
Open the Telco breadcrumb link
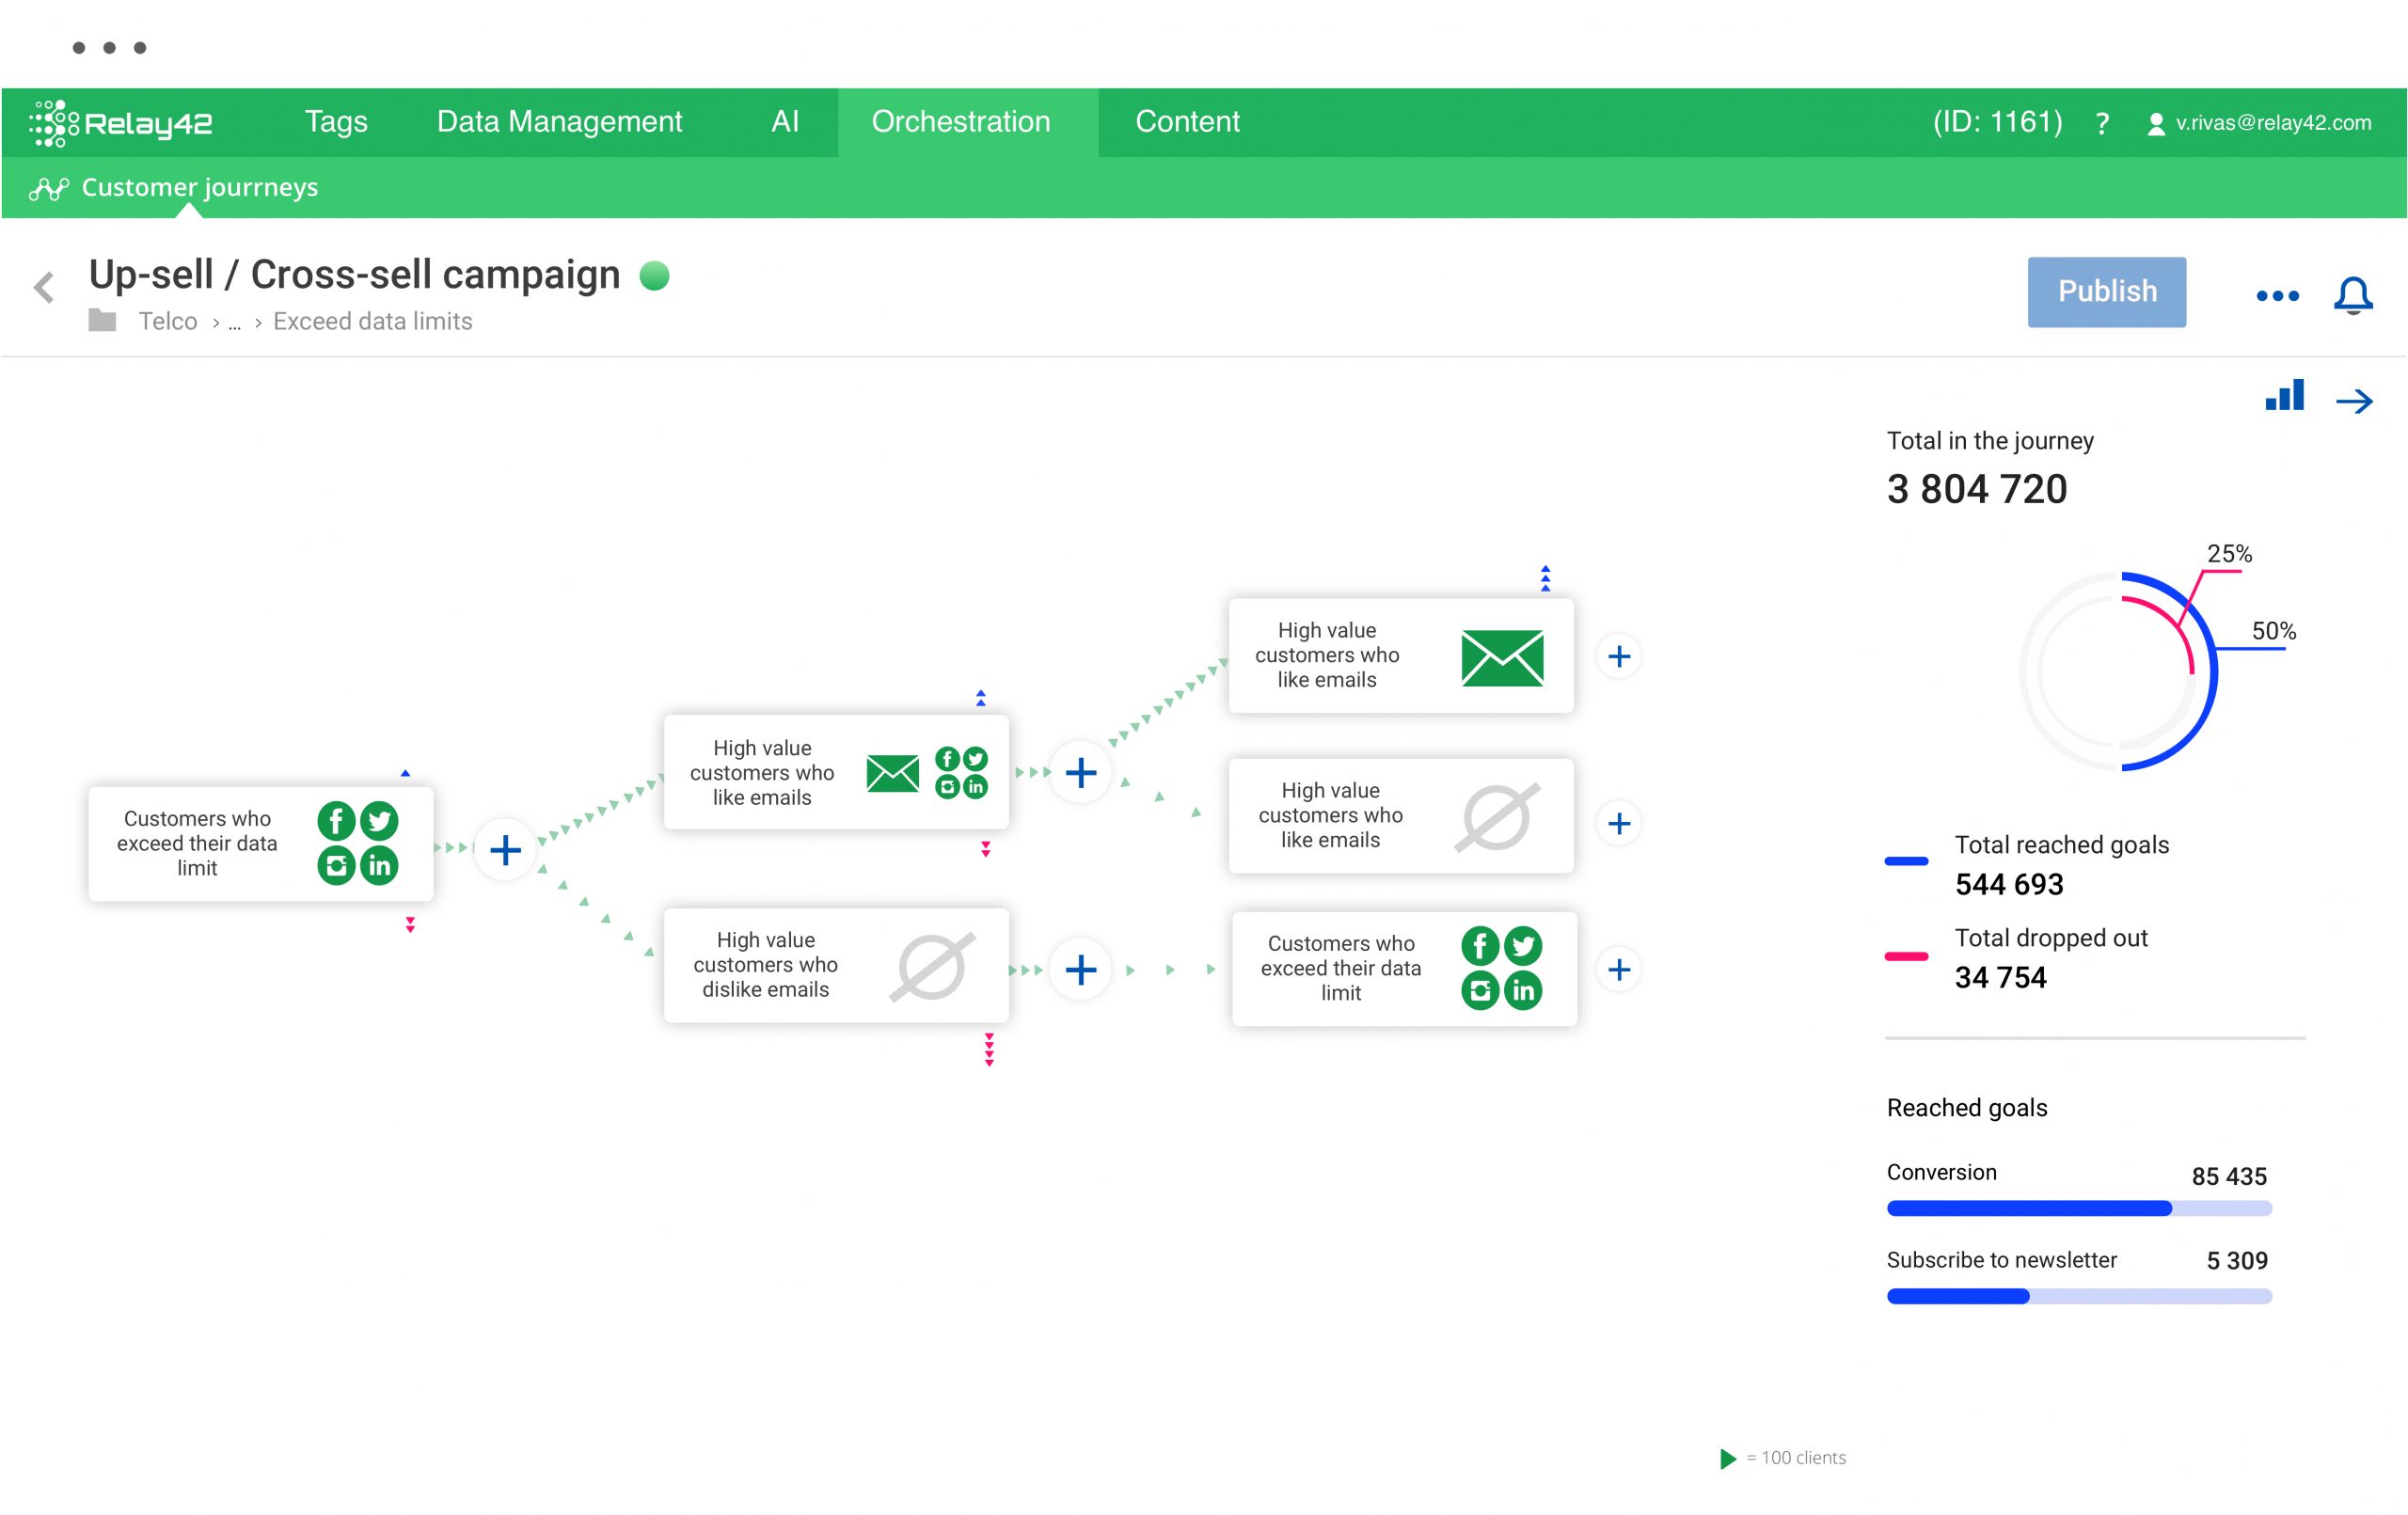(x=167, y=321)
